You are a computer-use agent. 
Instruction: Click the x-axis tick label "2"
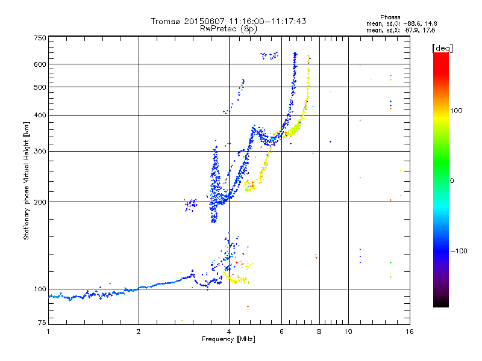click(139, 332)
